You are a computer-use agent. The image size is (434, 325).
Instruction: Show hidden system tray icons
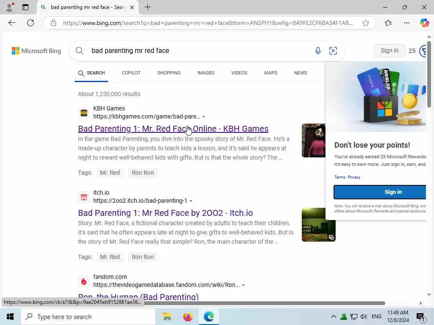(334, 317)
